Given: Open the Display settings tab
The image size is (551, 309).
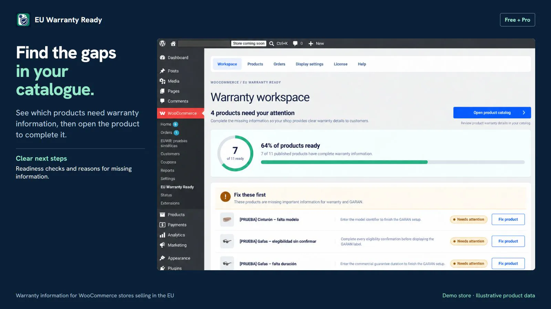Looking at the screenshot, I should pyautogui.click(x=310, y=64).
